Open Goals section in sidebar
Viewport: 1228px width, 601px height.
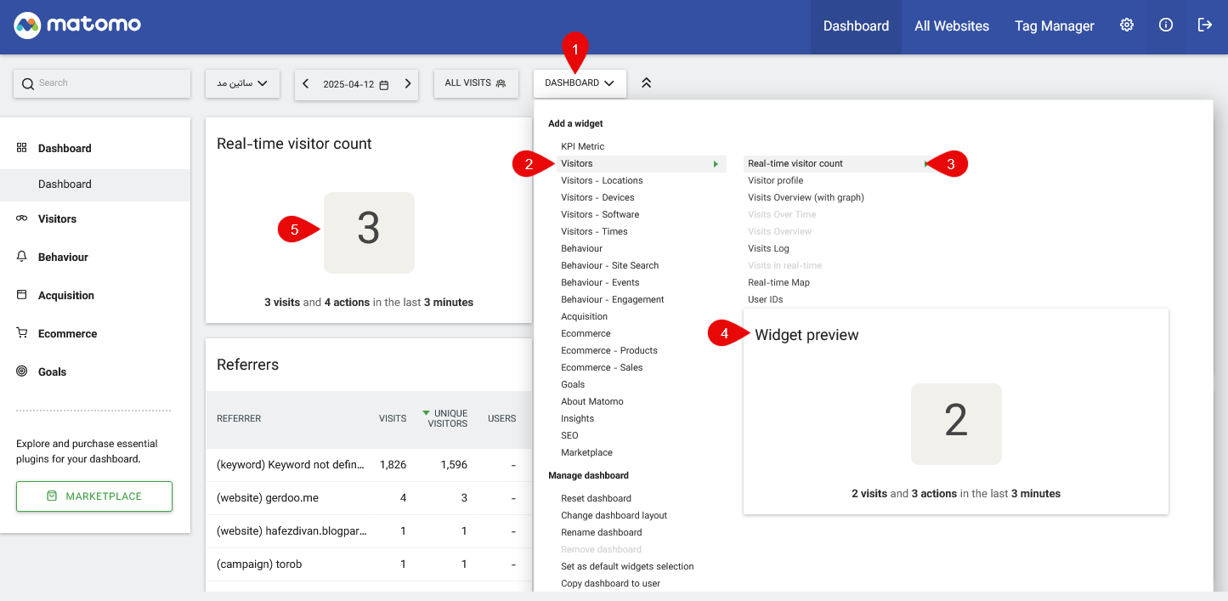[52, 371]
